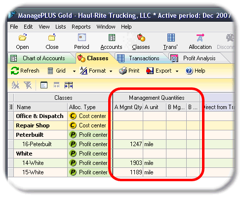
Task: Click empty A Mgmt Qty cell for White
Action: pyautogui.click(x=128, y=154)
